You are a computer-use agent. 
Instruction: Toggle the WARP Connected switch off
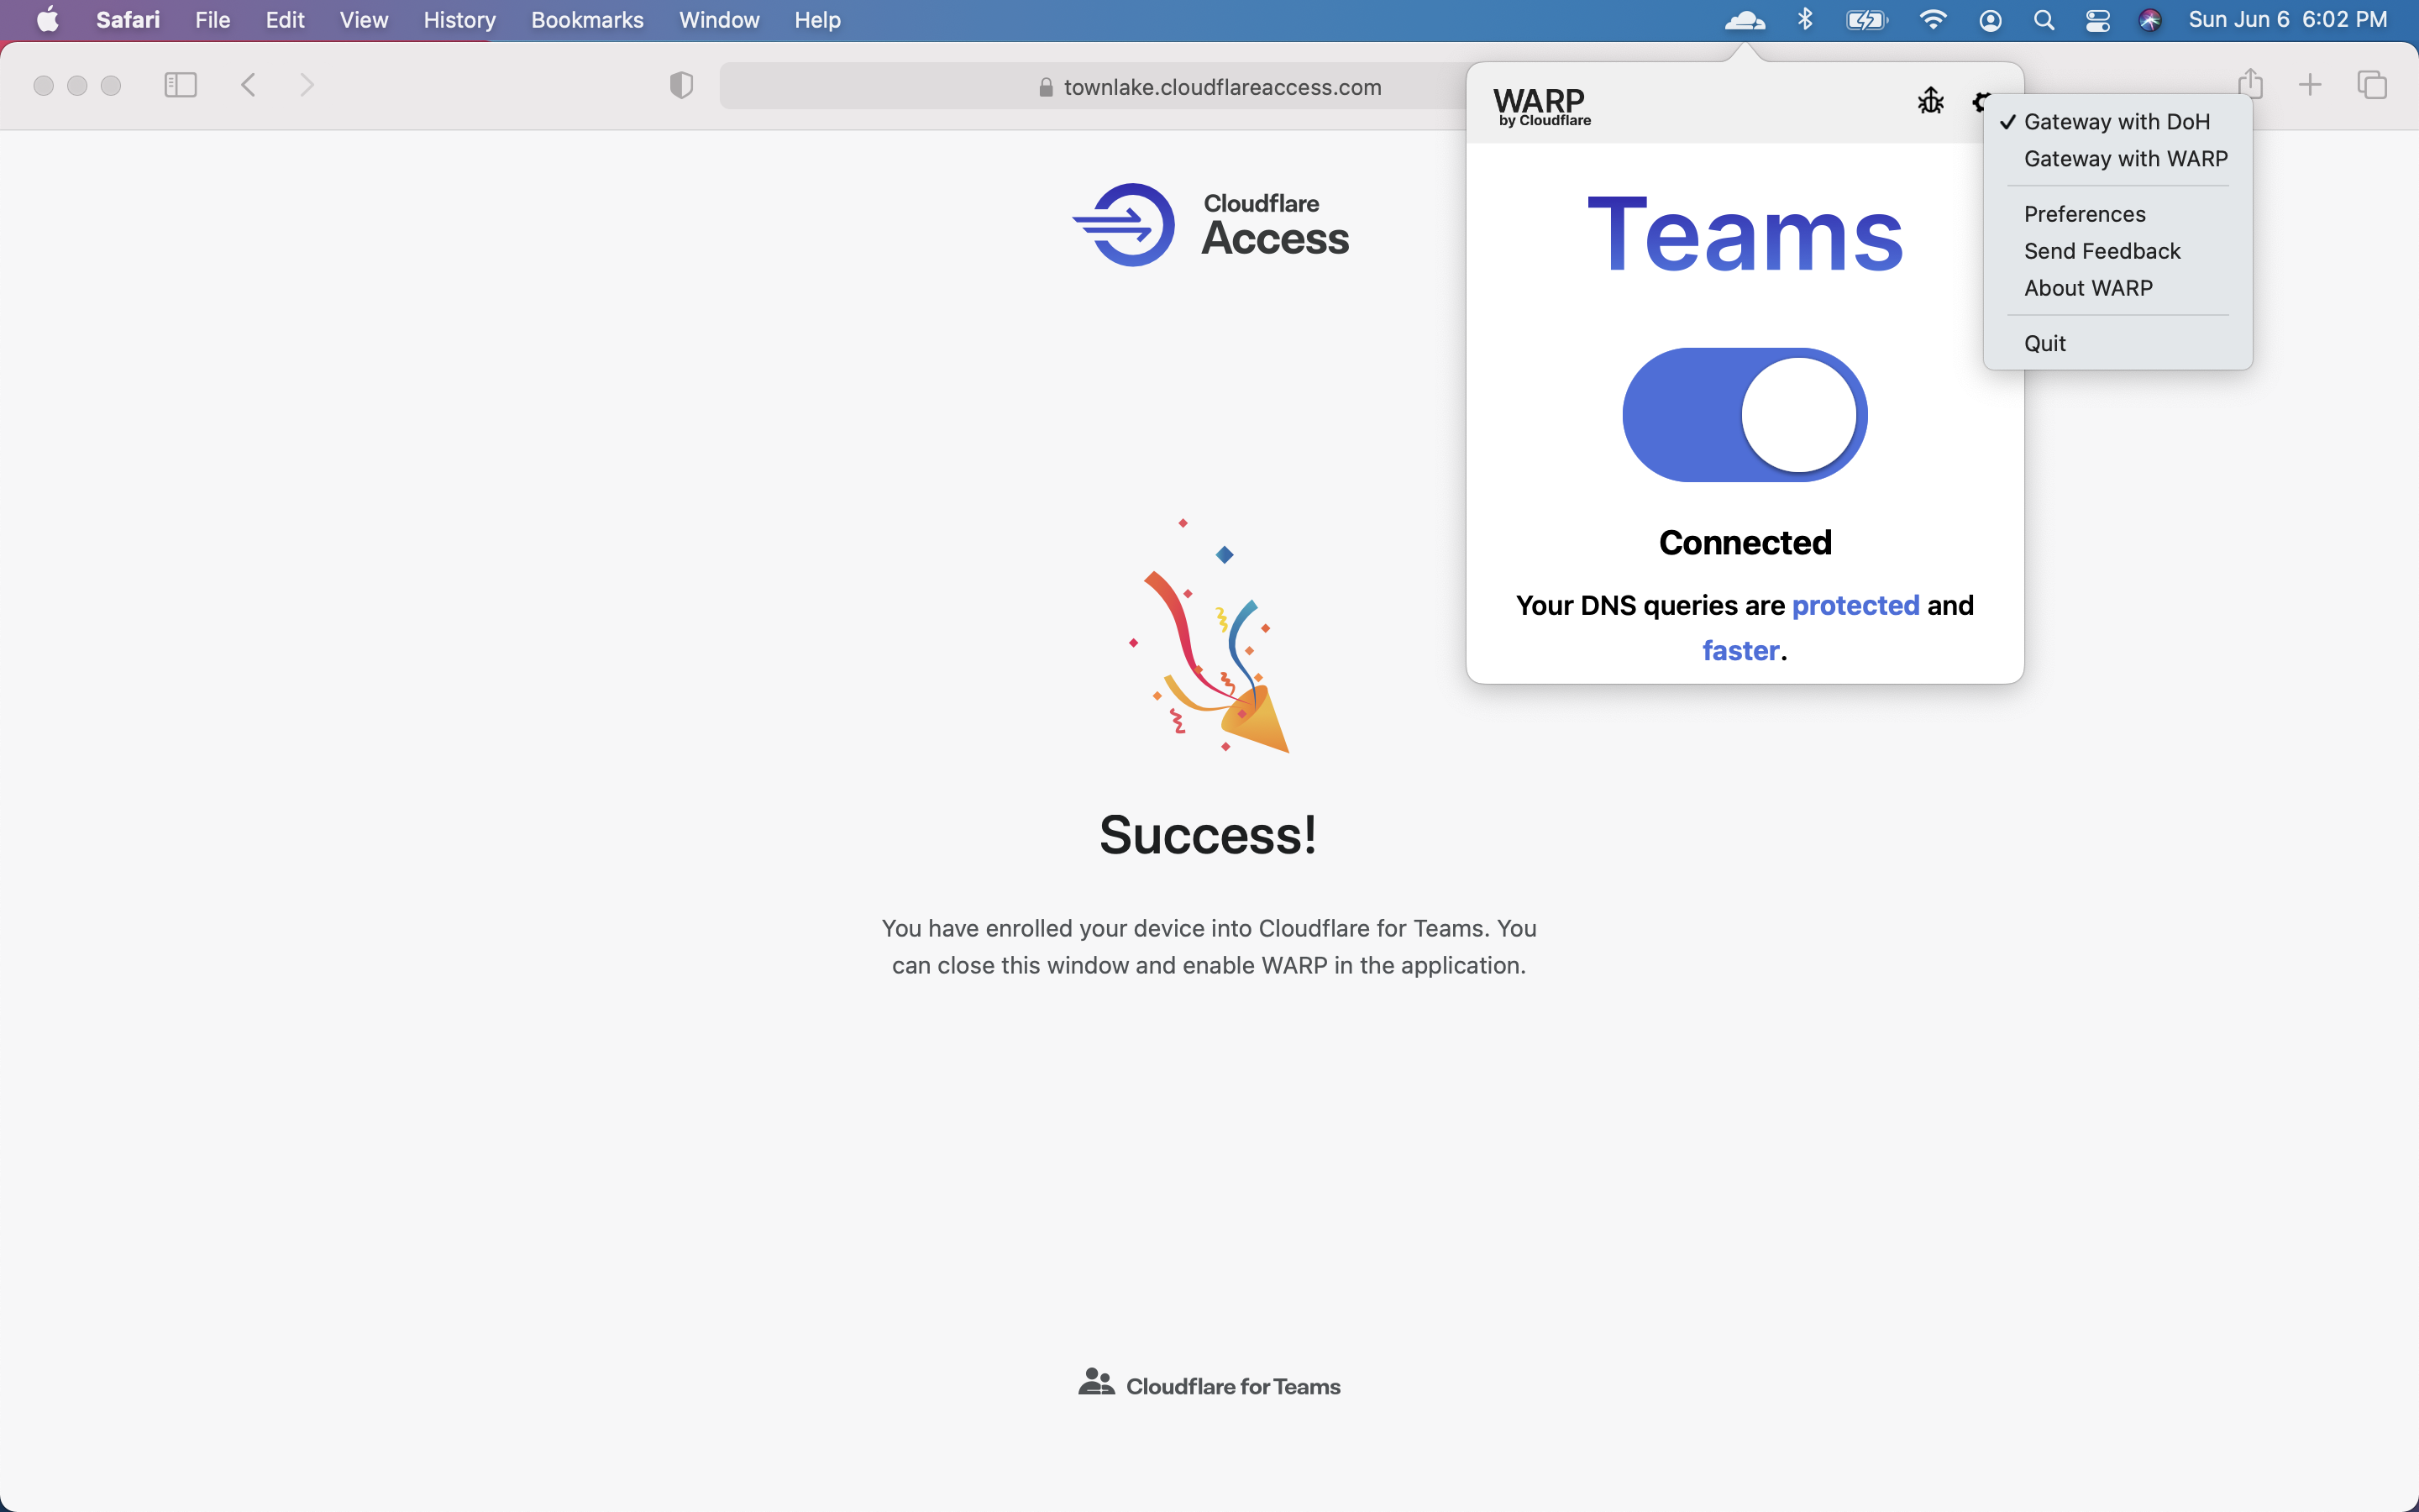pos(1745,415)
